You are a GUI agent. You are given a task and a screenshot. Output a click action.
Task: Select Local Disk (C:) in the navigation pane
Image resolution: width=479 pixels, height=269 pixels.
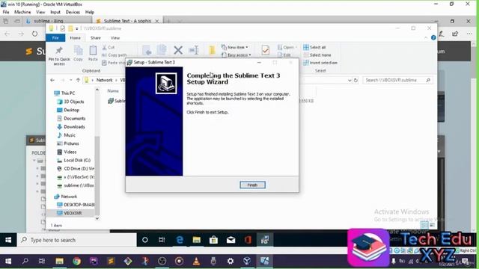73,160
